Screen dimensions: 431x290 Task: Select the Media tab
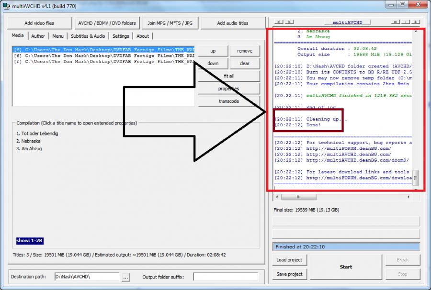click(18, 35)
